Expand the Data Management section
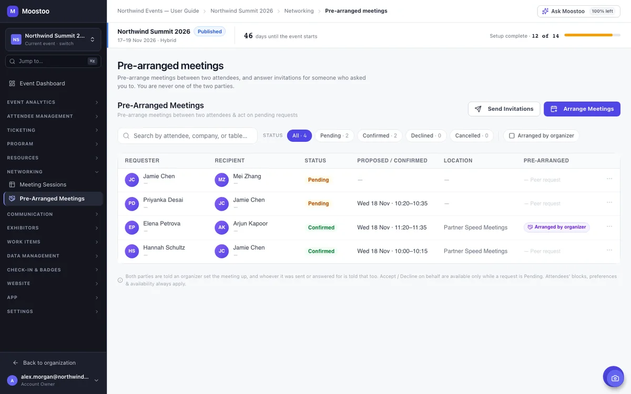This screenshot has width=631, height=394. coord(53,256)
